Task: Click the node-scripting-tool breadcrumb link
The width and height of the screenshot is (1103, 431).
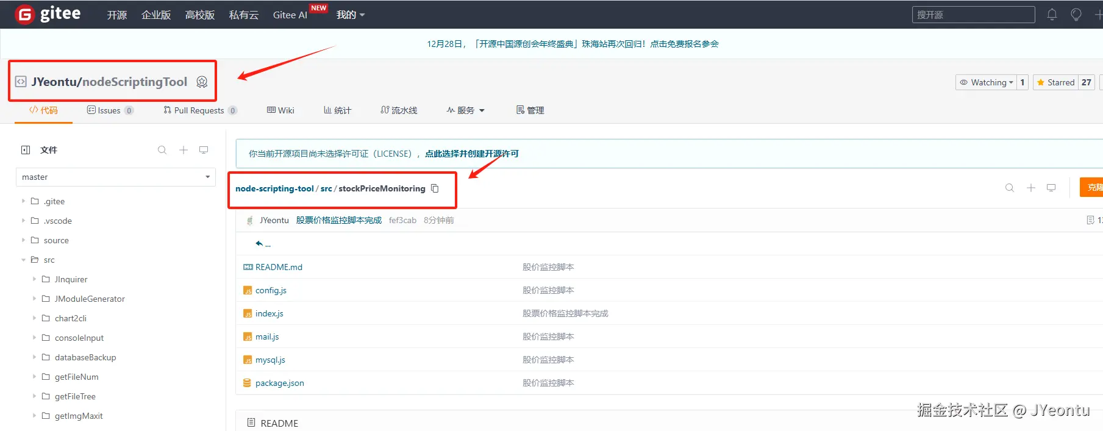Action: click(x=274, y=188)
